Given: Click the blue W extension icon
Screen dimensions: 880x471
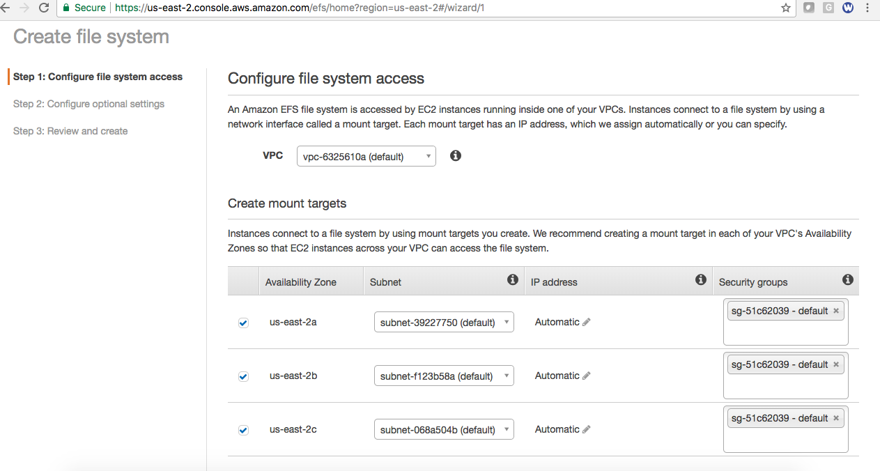Looking at the screenshot, I should [x=848, y=8].
